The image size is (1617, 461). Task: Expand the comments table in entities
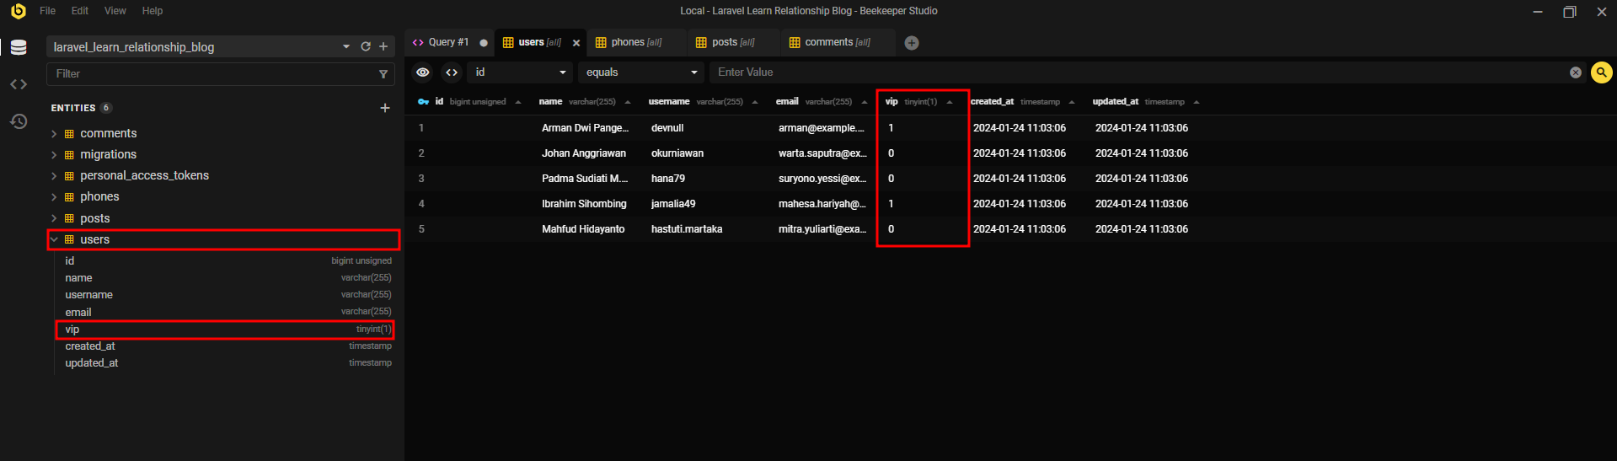click(54, 133)
